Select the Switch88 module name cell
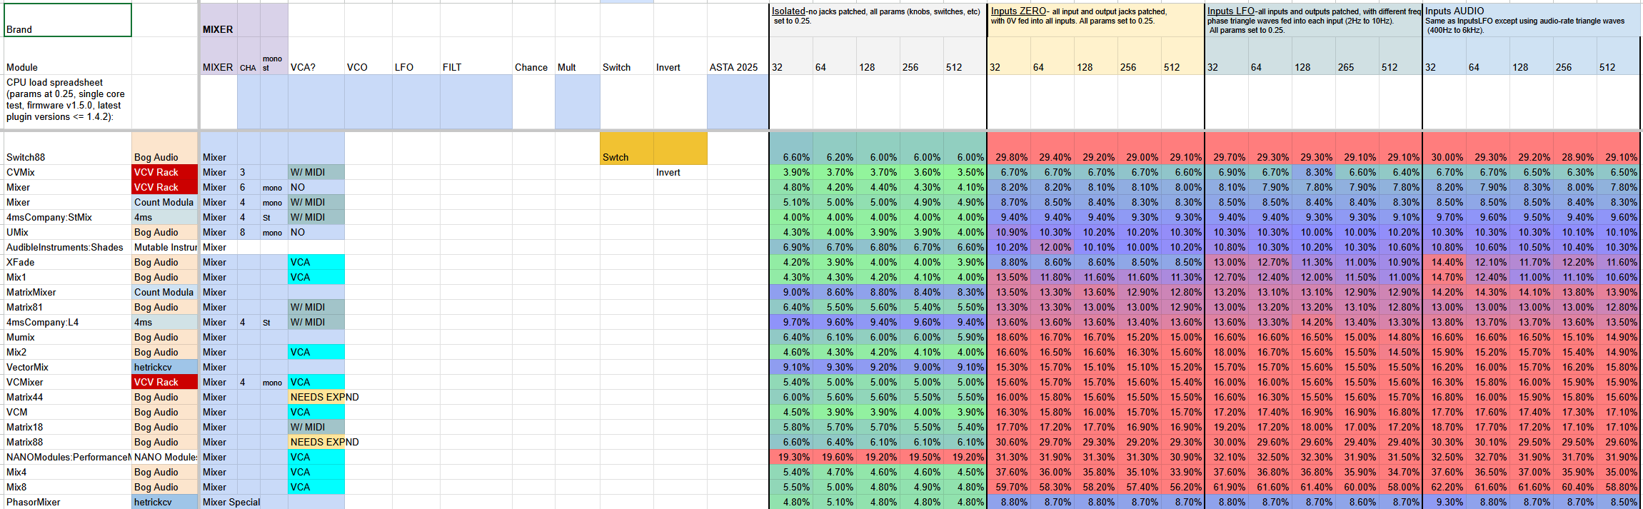 tap(67, 148)
